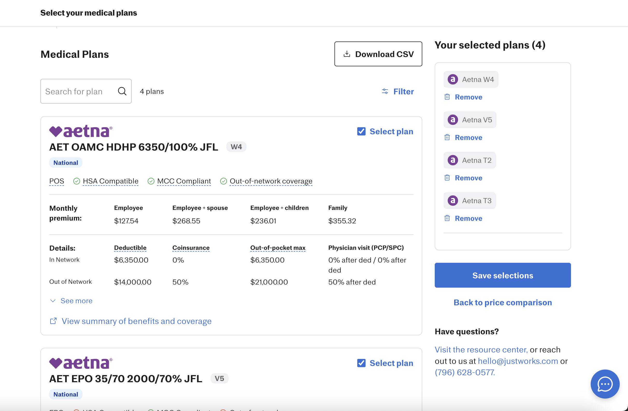This screenshot has width=628, height=411.
Task: Click the Aetna W4 selected plan chip
Action: pyautogui.click(x=471, y=79)
